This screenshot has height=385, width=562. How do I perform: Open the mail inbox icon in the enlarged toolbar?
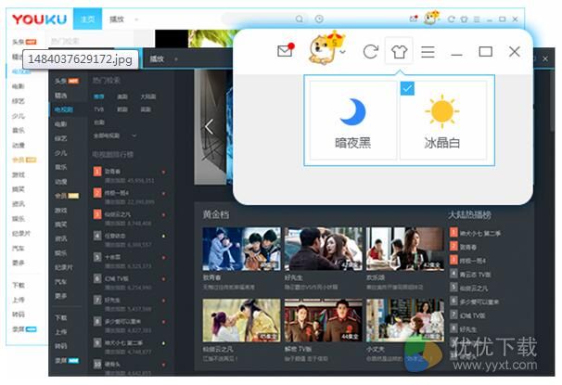[x=286, y=50]
